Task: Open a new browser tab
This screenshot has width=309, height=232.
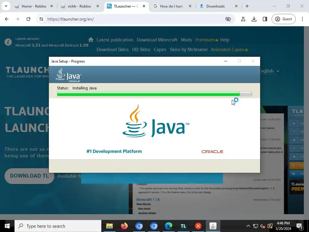Action: [247, 6]
